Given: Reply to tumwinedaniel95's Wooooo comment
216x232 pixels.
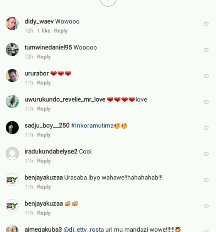Looking at the screenshot, I should pos(44,57).
